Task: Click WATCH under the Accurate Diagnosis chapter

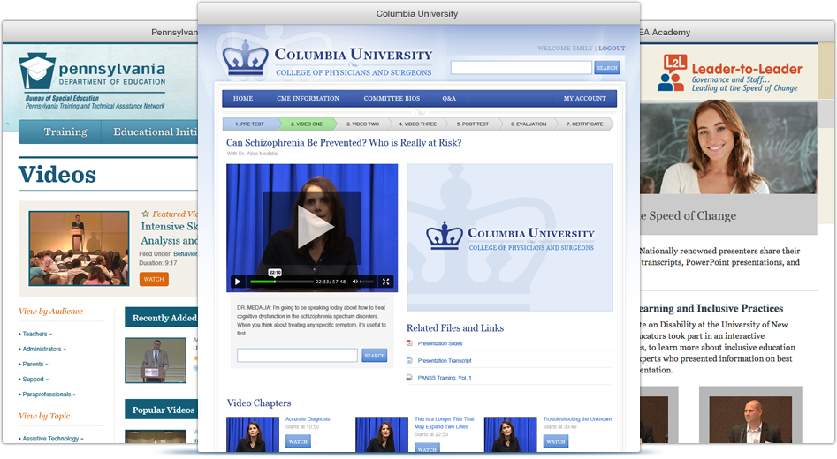Action: tap(298, 441)
